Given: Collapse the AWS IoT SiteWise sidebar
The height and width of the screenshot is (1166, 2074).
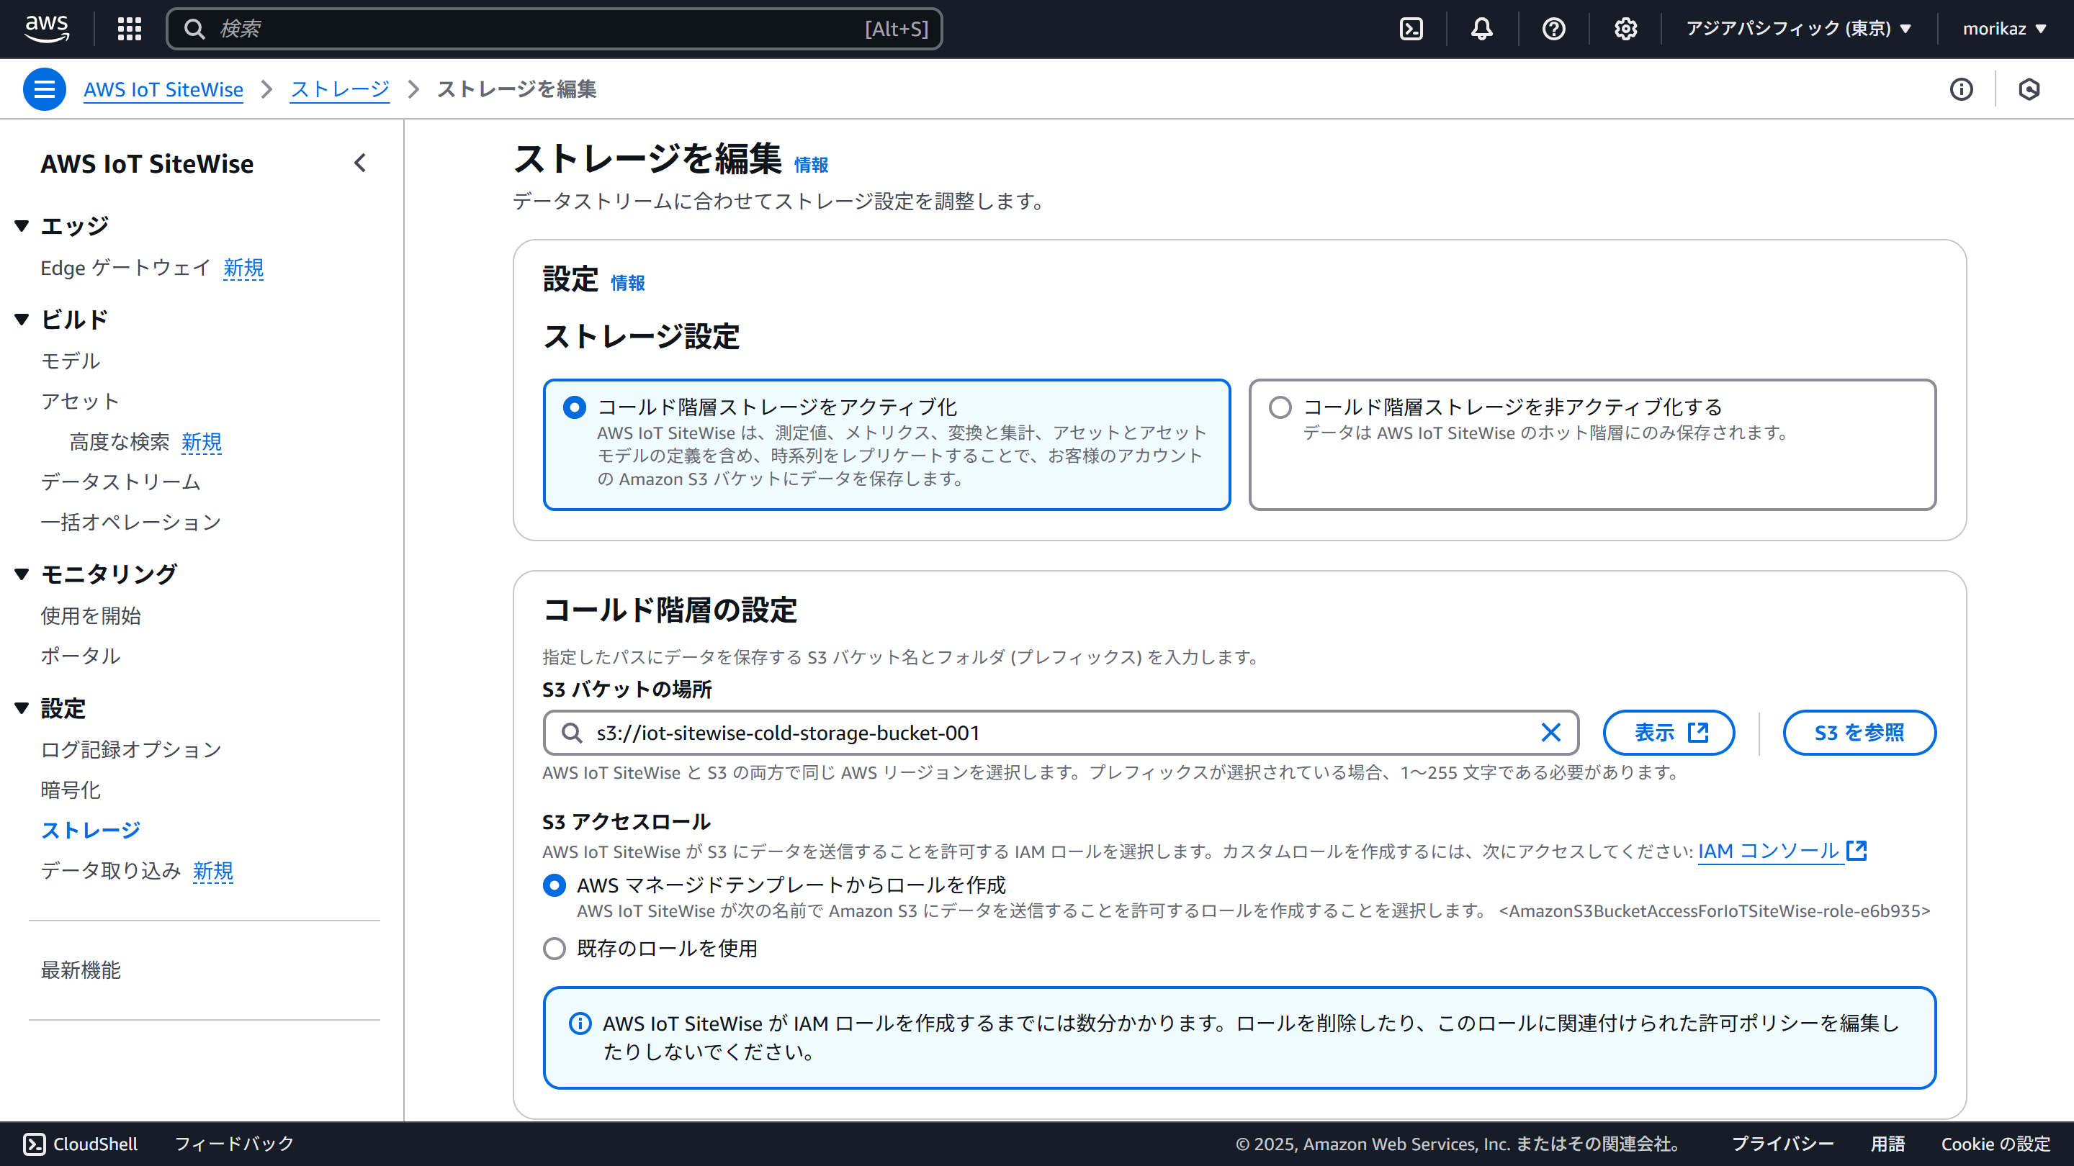Looking at the screenshot, I should coord(360,163).
